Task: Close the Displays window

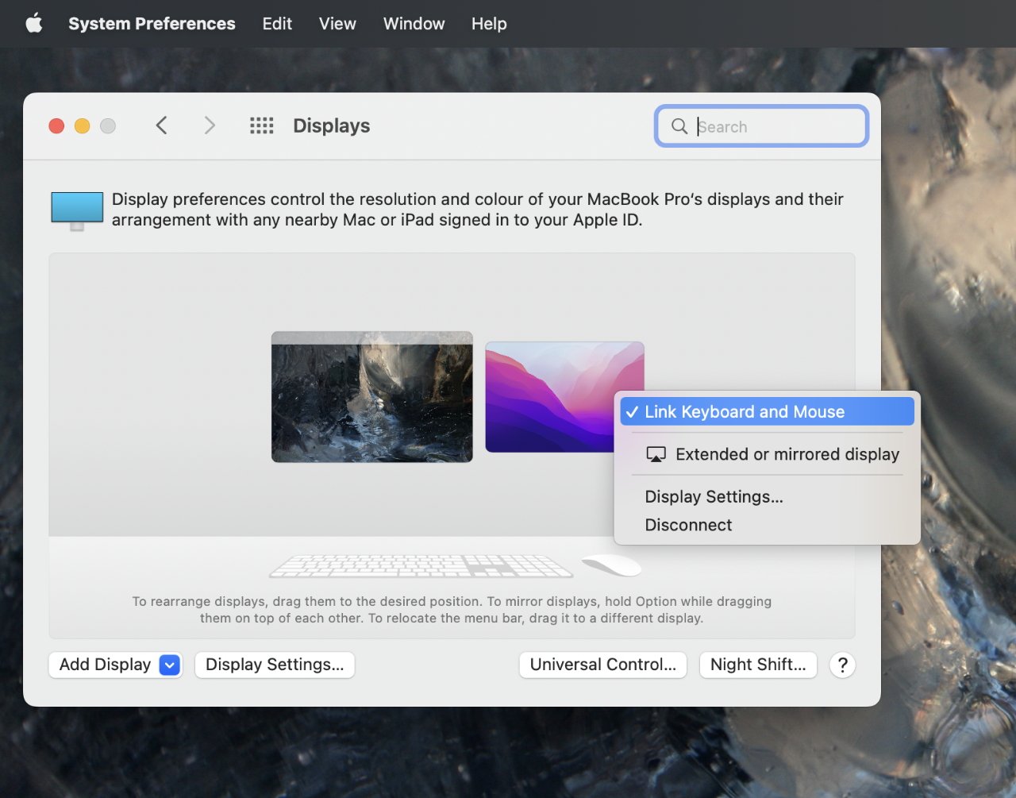Action: 56,125
